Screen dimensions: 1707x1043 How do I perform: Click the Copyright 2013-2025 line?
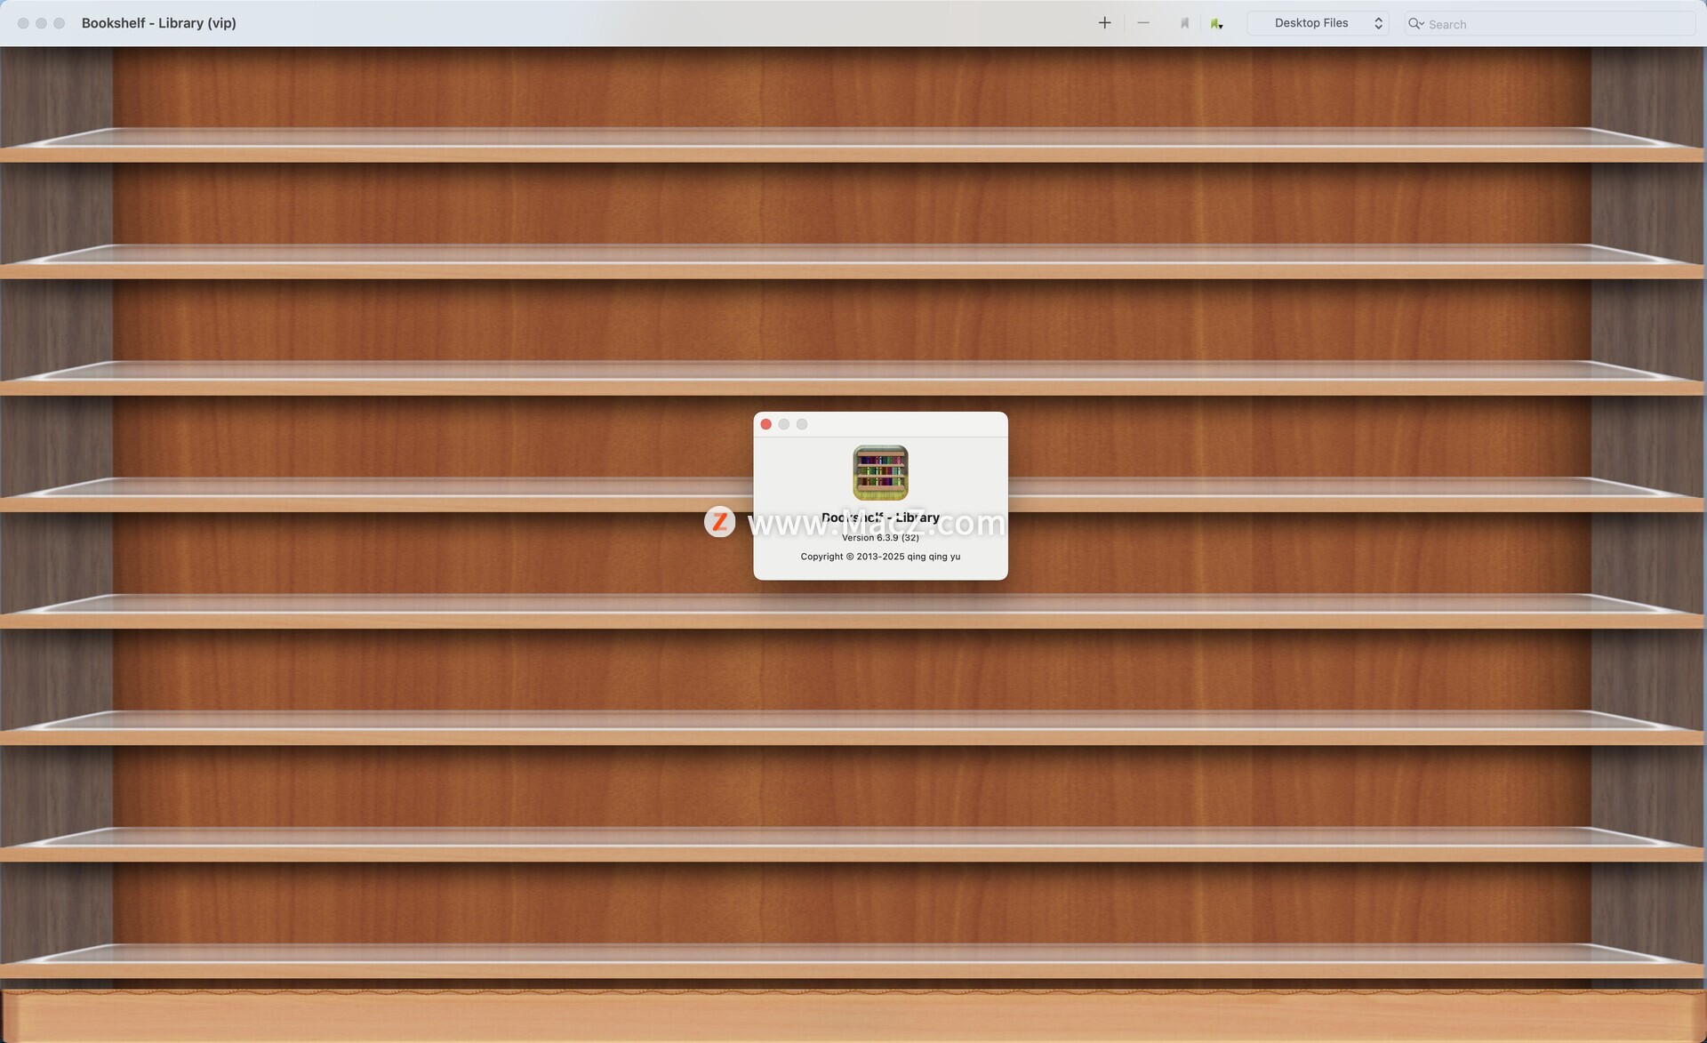tap(880, 557)
